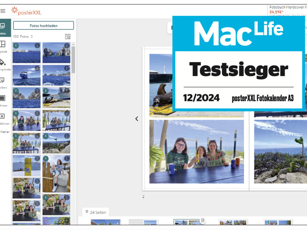Click trash icon on selected page thumbnail
The height and width of the screenshot is (230, 307).
coord(203,220)
